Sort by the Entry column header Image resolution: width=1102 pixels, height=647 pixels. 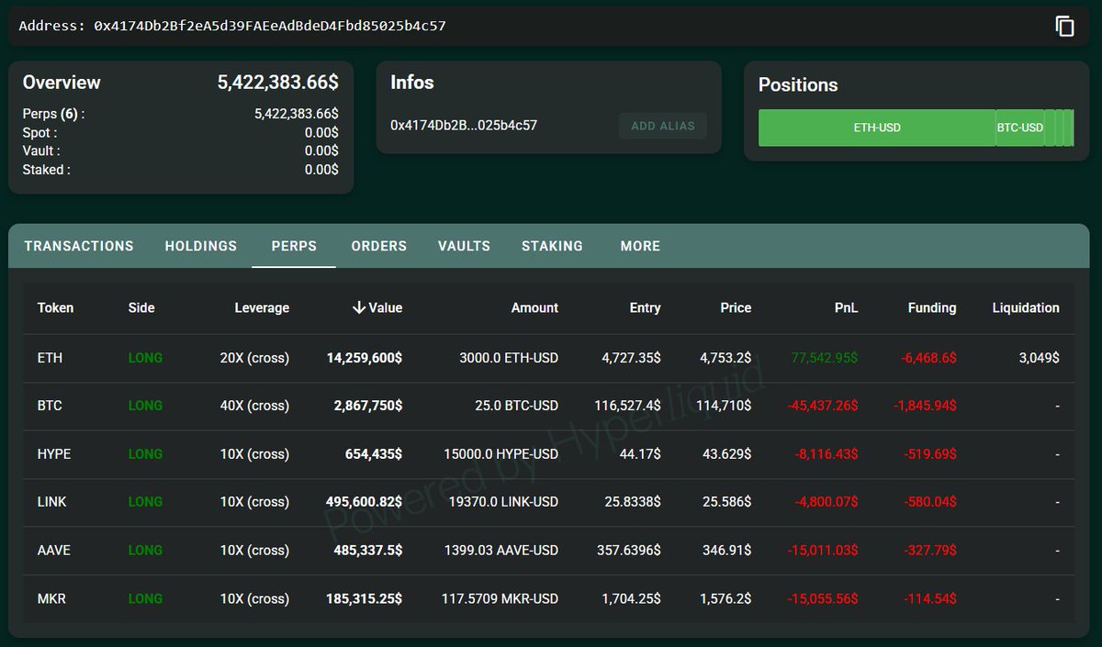point(645,307)
